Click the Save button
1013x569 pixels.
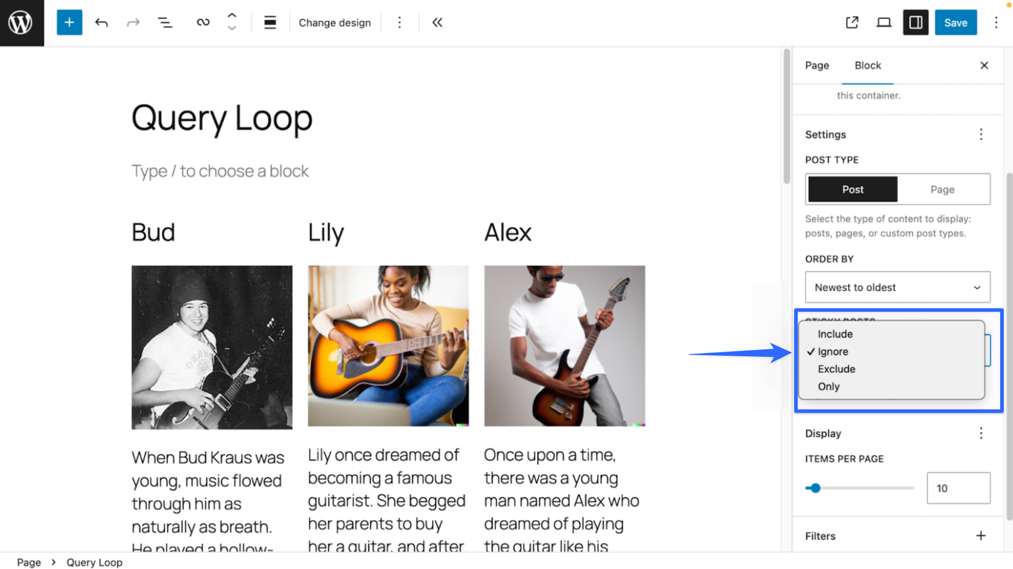coord(956,23)
